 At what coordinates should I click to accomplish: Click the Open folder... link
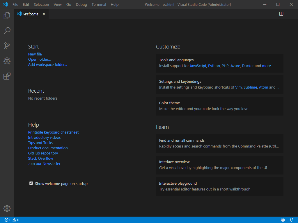[x=39, y=59]
